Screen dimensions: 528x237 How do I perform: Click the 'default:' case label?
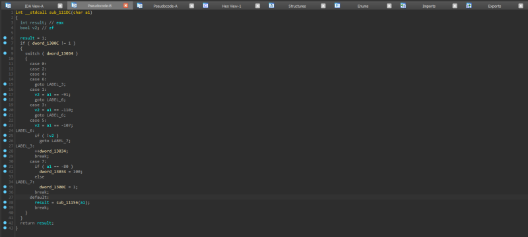(39, 197)
